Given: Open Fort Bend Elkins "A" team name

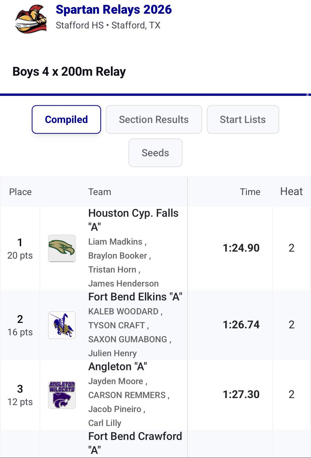Looking at the screenshot, I should point(135,297).
